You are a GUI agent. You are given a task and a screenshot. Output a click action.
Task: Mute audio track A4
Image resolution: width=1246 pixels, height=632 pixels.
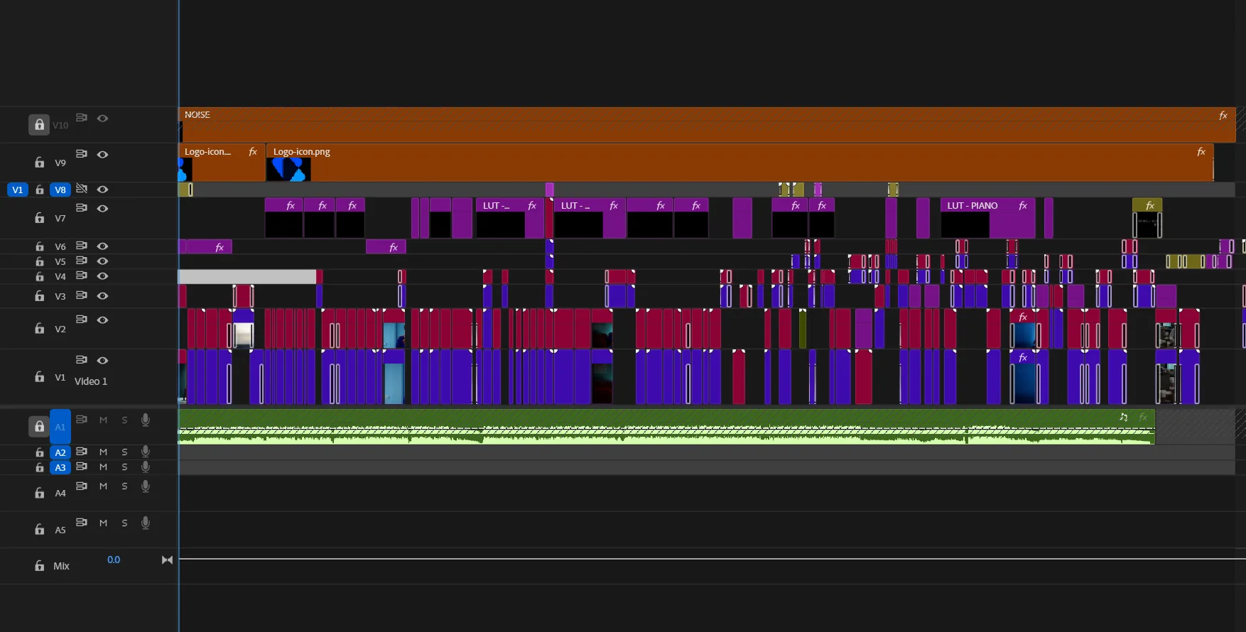click(103, 486)
